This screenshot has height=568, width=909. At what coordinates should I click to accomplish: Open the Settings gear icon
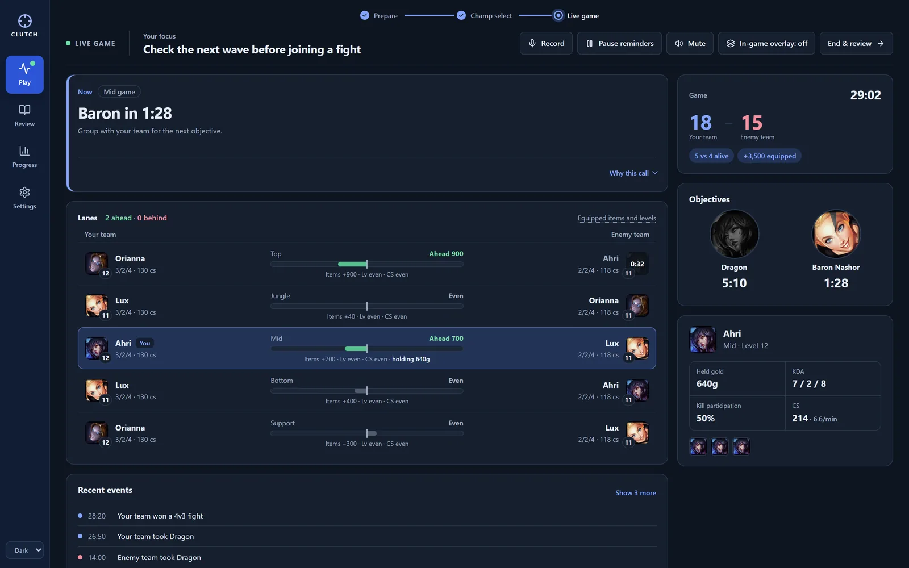coord(24,192)
